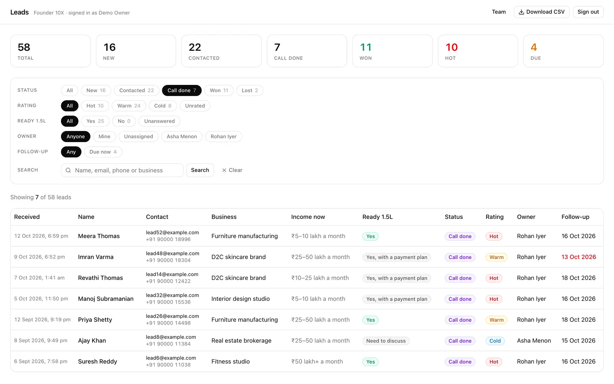The width and height of the screenshot is (614, 384).
Task: Click Cold rating badge for Ajay Khan
Action: [x=495, y=341]
